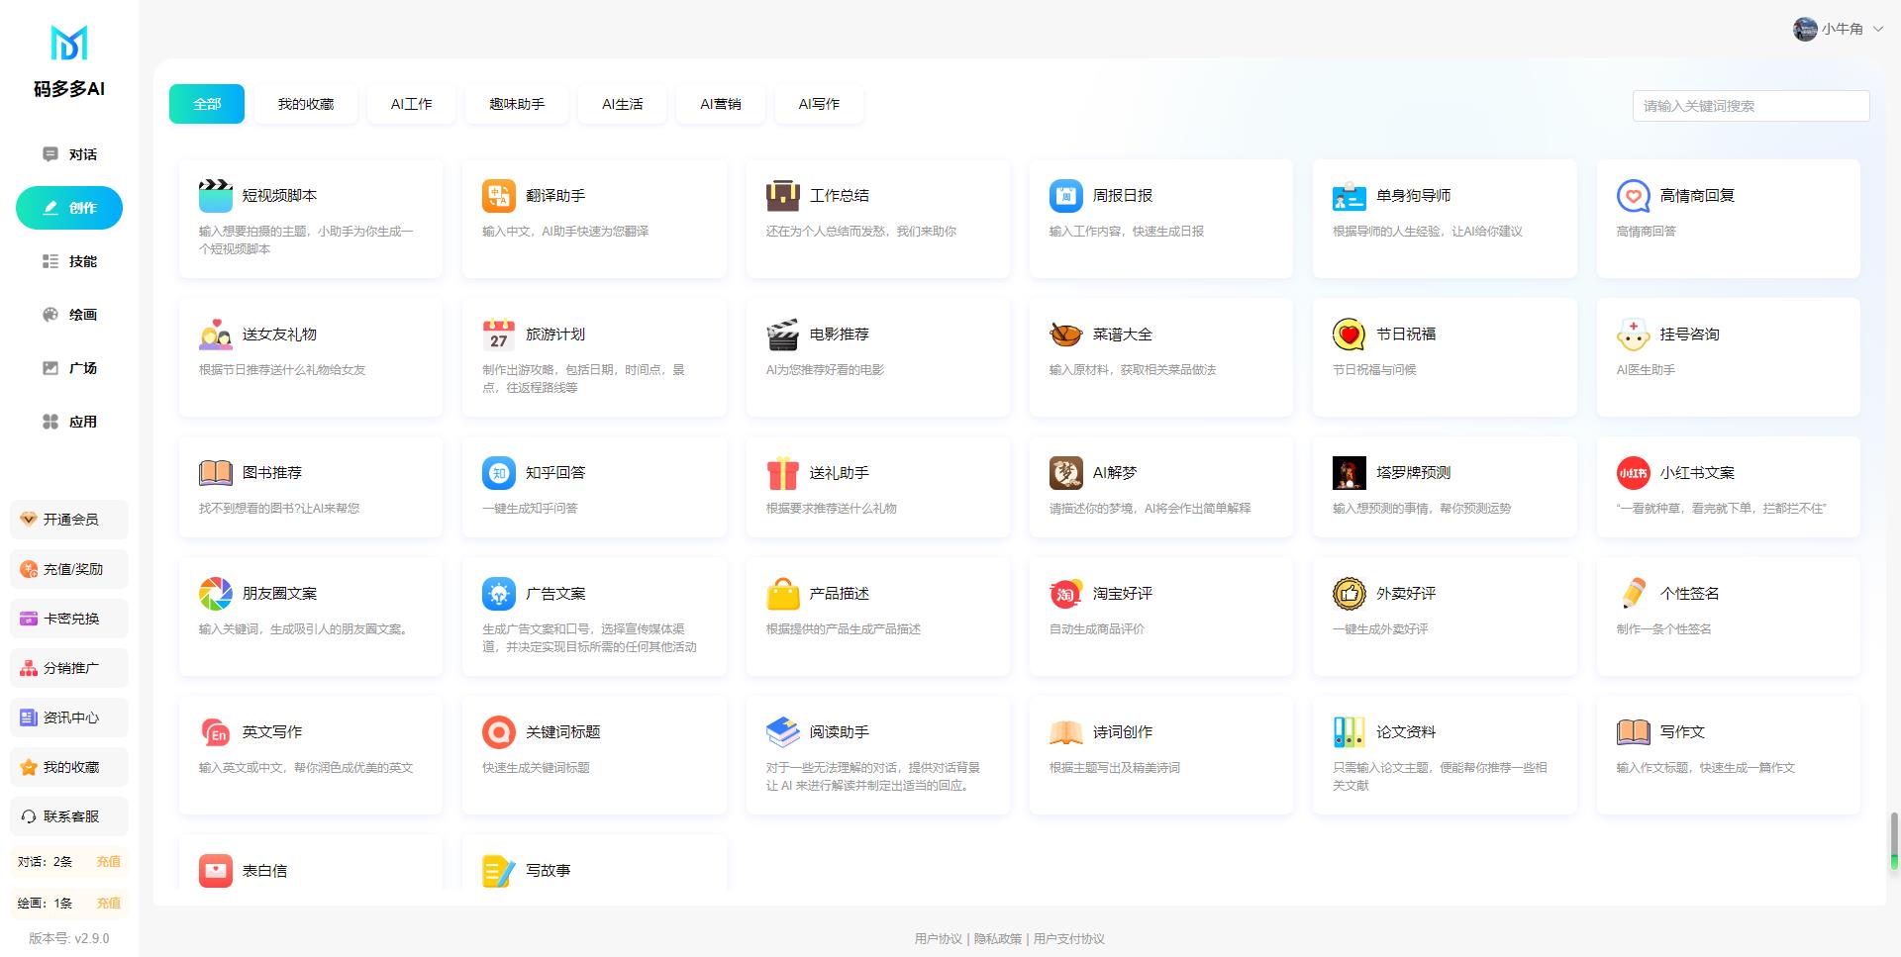The image size is (1901, 957).
Task: Open the 广告文案 blue icon
Action: click(x=498, y=594)
